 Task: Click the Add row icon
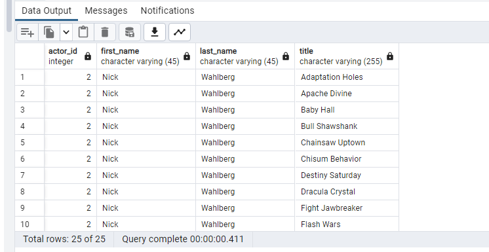tap(28, 32)
